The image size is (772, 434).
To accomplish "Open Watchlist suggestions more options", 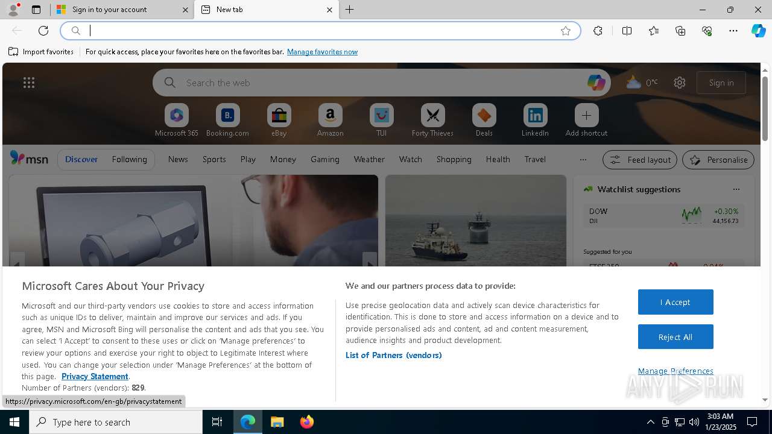I will pos(736,189).
